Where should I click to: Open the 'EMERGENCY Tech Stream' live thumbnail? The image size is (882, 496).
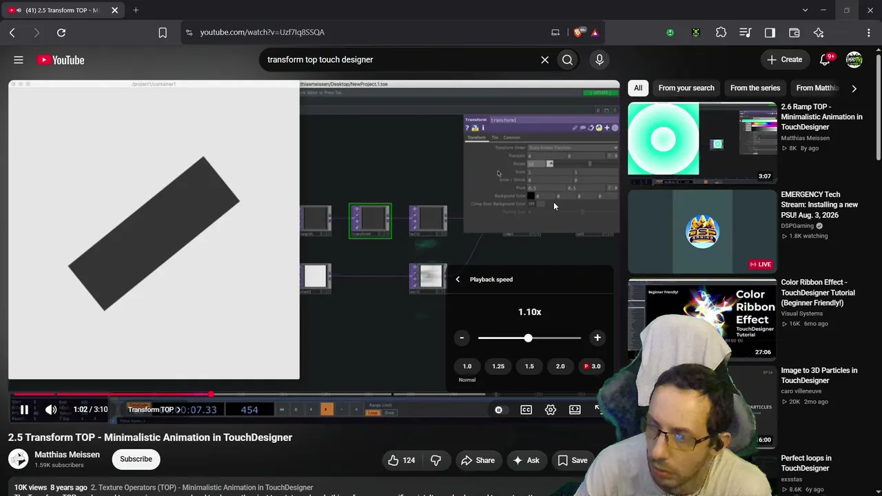701,231
